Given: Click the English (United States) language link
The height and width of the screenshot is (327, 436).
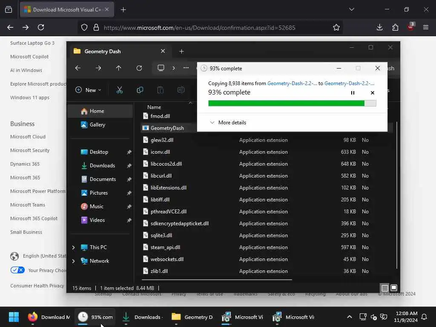Looking at the screenshot, I should tap(44, 256).
